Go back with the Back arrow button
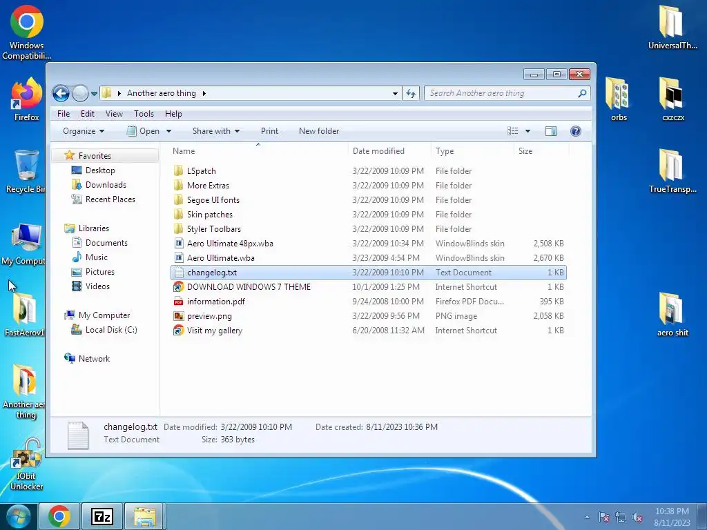This screenshot has height=530, width=707. [x=61, y=93]
